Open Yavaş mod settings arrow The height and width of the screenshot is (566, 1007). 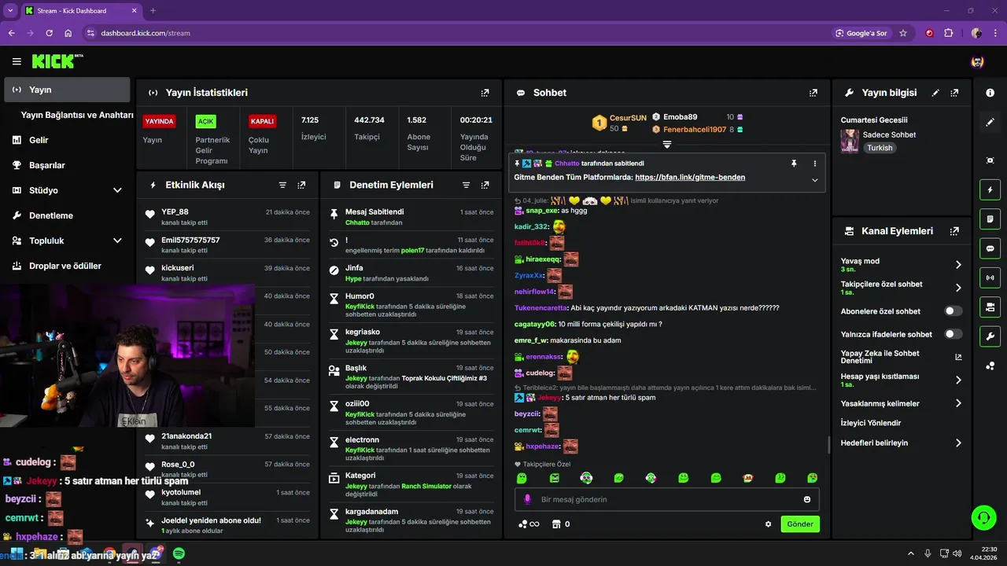(x=958, y=265)
